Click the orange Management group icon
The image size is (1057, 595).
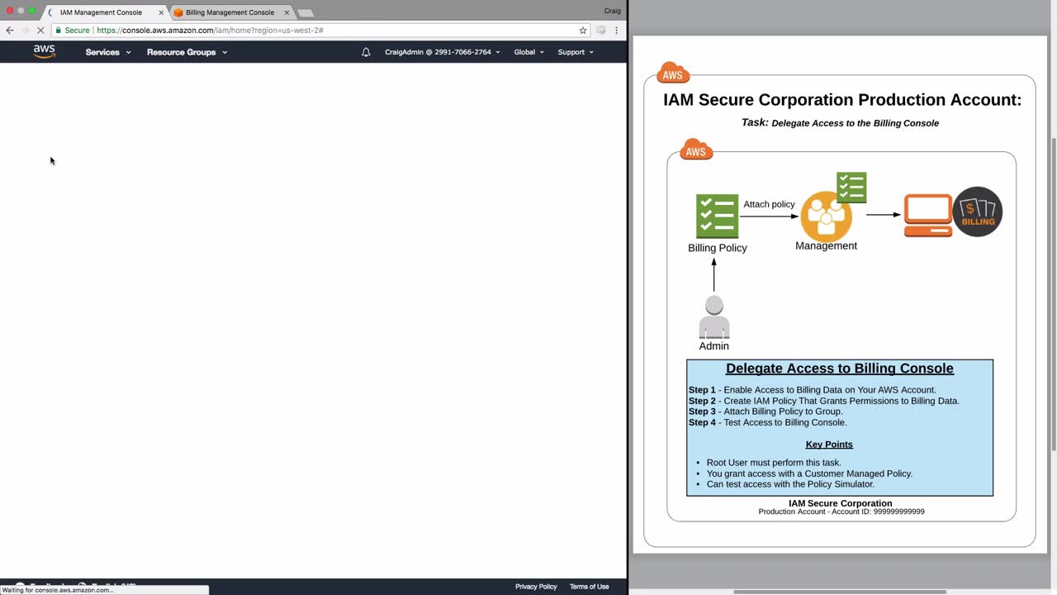point(826,217)
